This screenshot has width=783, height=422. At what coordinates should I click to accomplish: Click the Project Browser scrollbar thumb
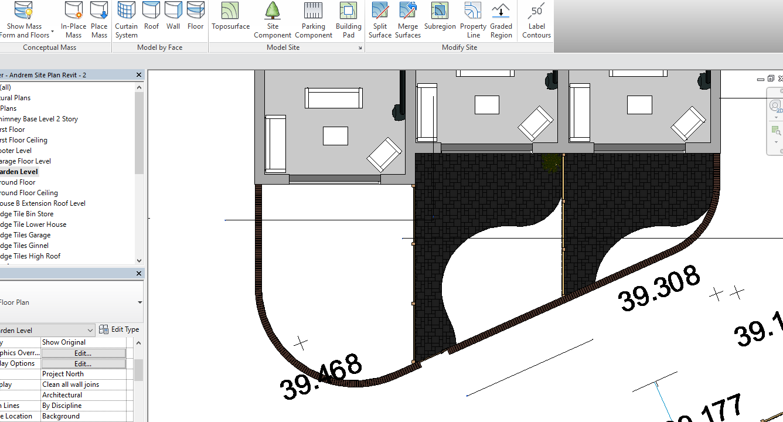pos(139,133)
